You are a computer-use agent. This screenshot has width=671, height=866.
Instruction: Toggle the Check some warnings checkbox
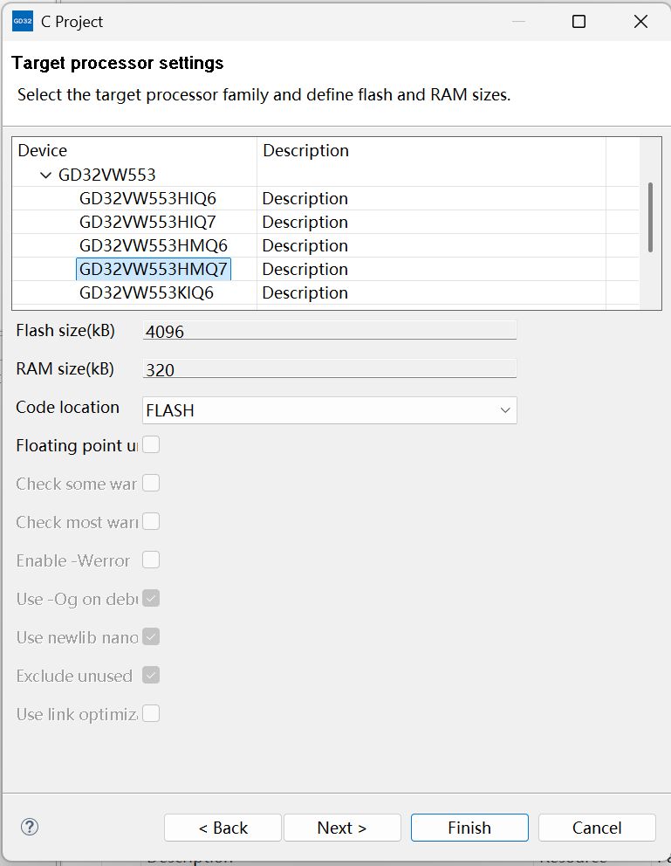tap(151, 484)
